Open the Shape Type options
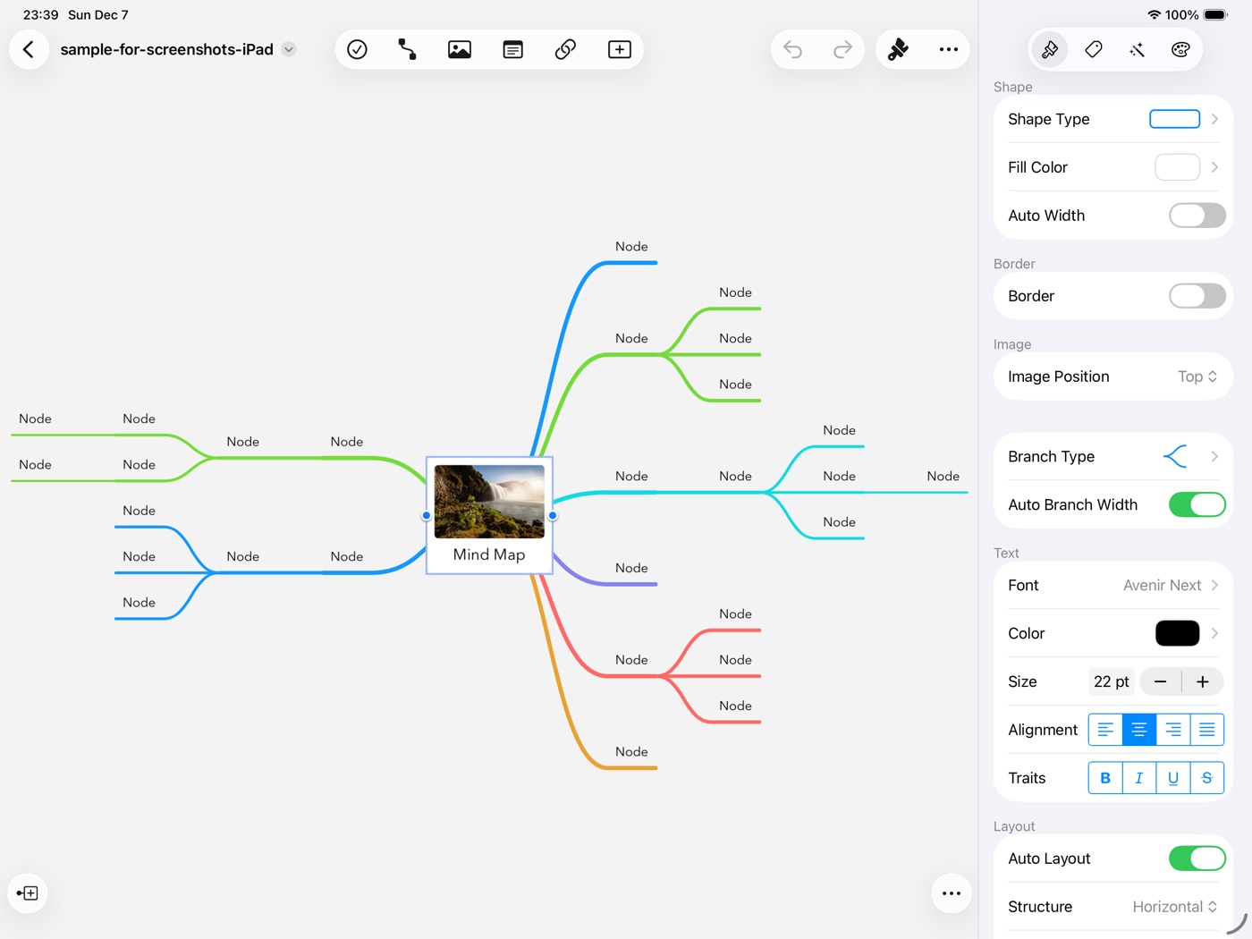The height and width of the screenshot is (939, 1252). (x=1112, y=119)
